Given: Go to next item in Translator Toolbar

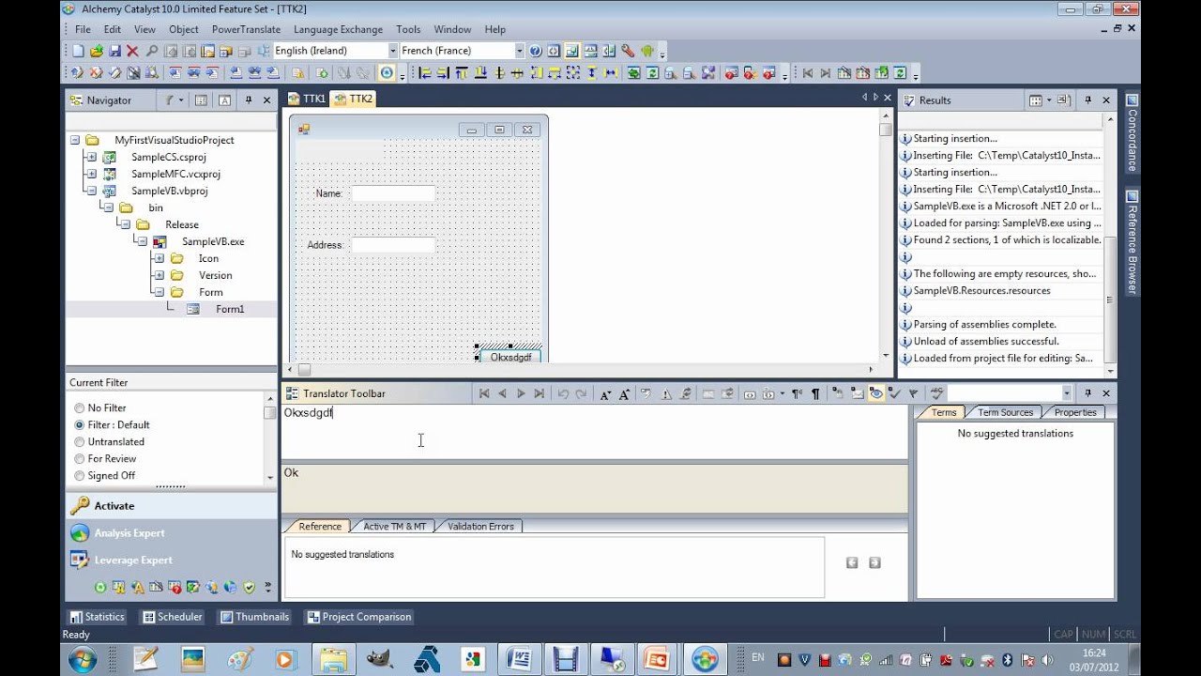Looking at the screenshot, I should tap(521, 393).
